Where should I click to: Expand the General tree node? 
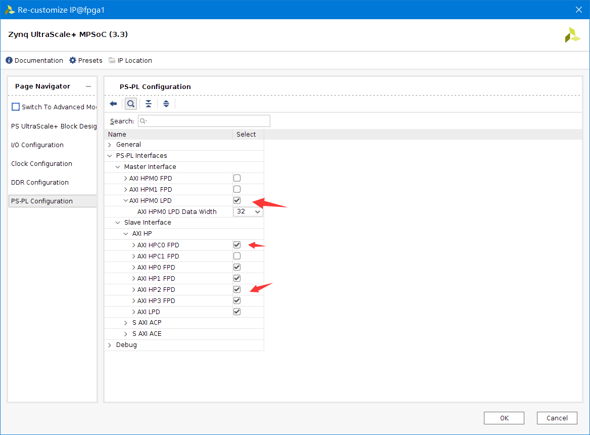[x=110, y=145]
